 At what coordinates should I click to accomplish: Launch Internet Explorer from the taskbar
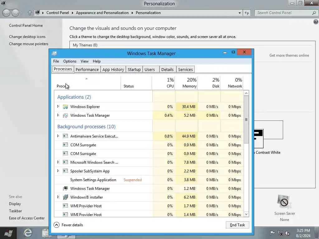tap(28, 233)
